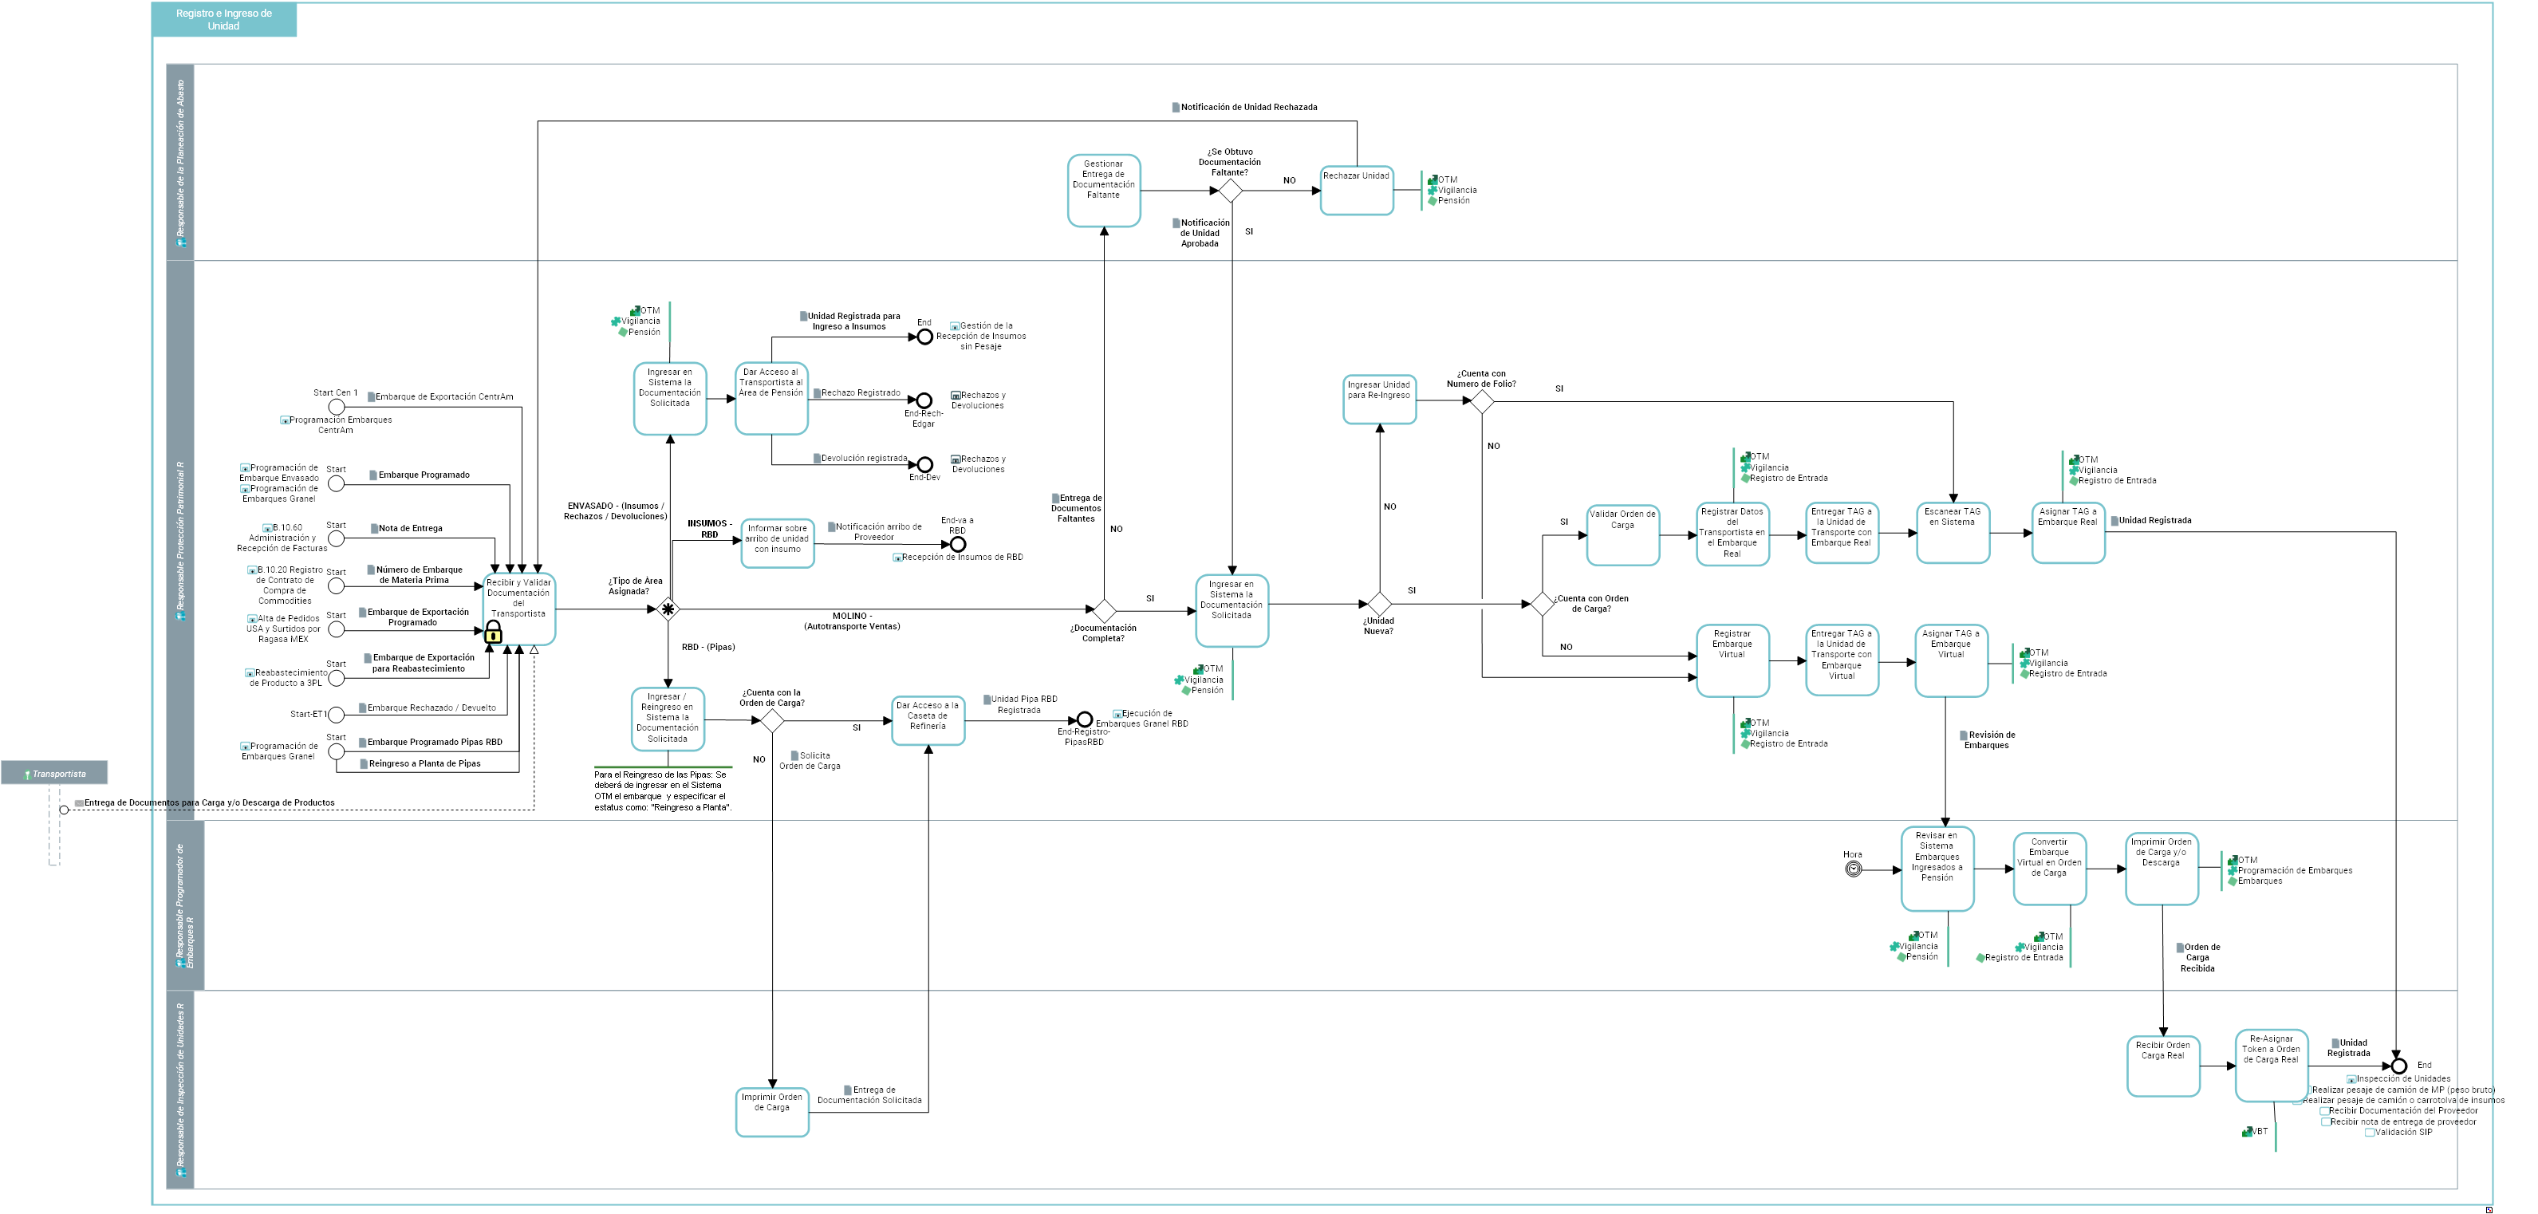Screen dimensions: 2538x1214
Task: Open Programación Embarques CentrAm link icon
Action: coord(285,421)
